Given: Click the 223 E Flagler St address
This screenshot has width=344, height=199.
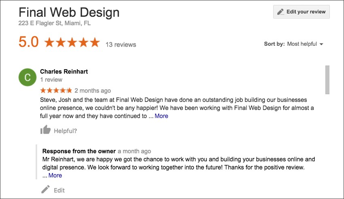Looking at the screenshot, I should [x=54, y=23].
